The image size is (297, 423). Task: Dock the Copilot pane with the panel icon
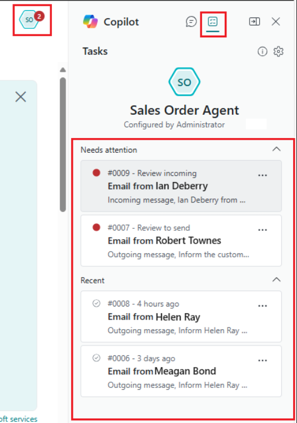255,21
